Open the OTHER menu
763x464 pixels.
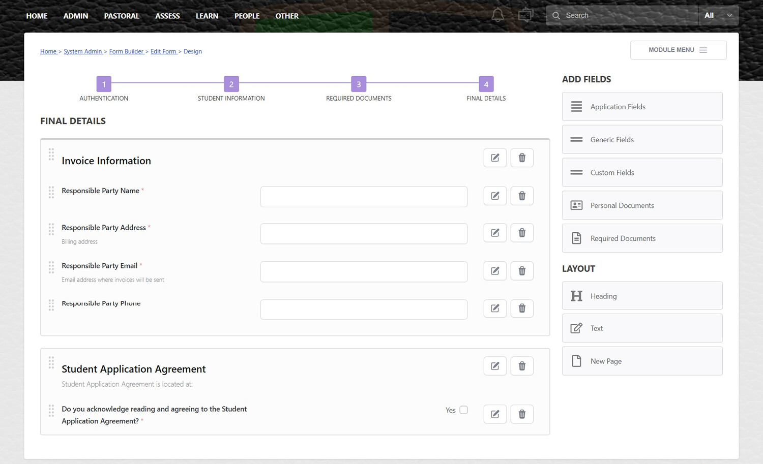(287, 16)
